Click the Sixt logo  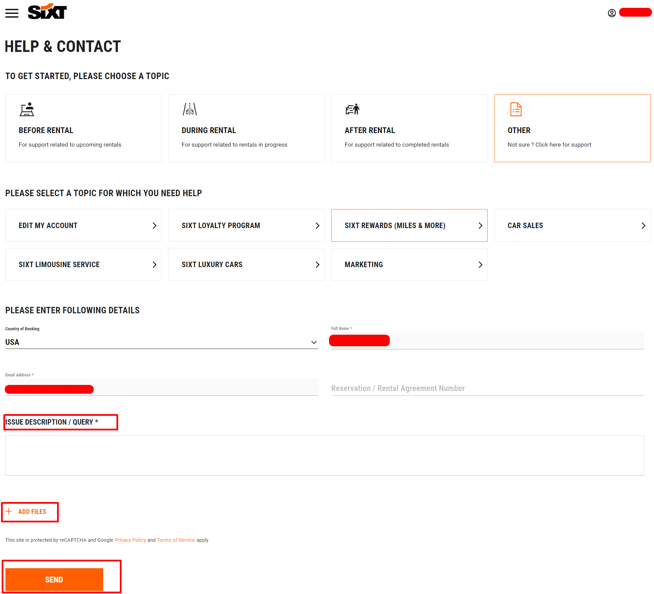click(47, 12)
